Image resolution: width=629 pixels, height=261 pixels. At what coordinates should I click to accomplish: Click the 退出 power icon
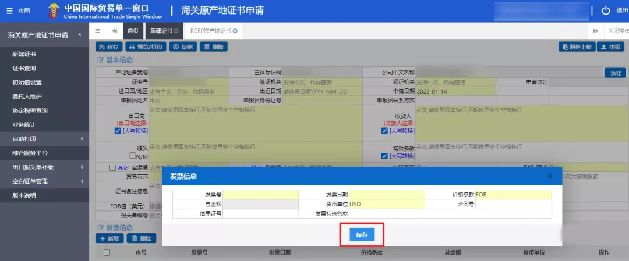606,10
